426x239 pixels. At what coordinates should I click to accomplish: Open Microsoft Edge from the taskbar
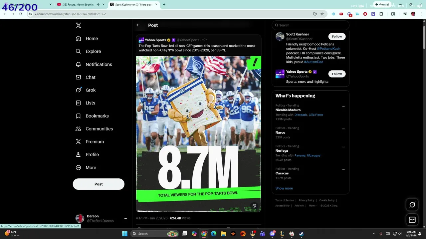click(x=214, y=234)
